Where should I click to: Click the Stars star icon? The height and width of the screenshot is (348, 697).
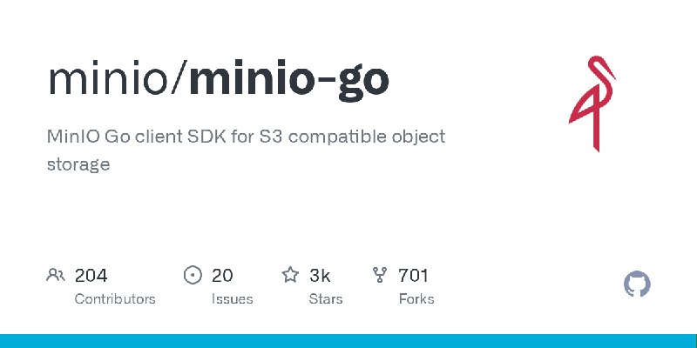(290, 276)
